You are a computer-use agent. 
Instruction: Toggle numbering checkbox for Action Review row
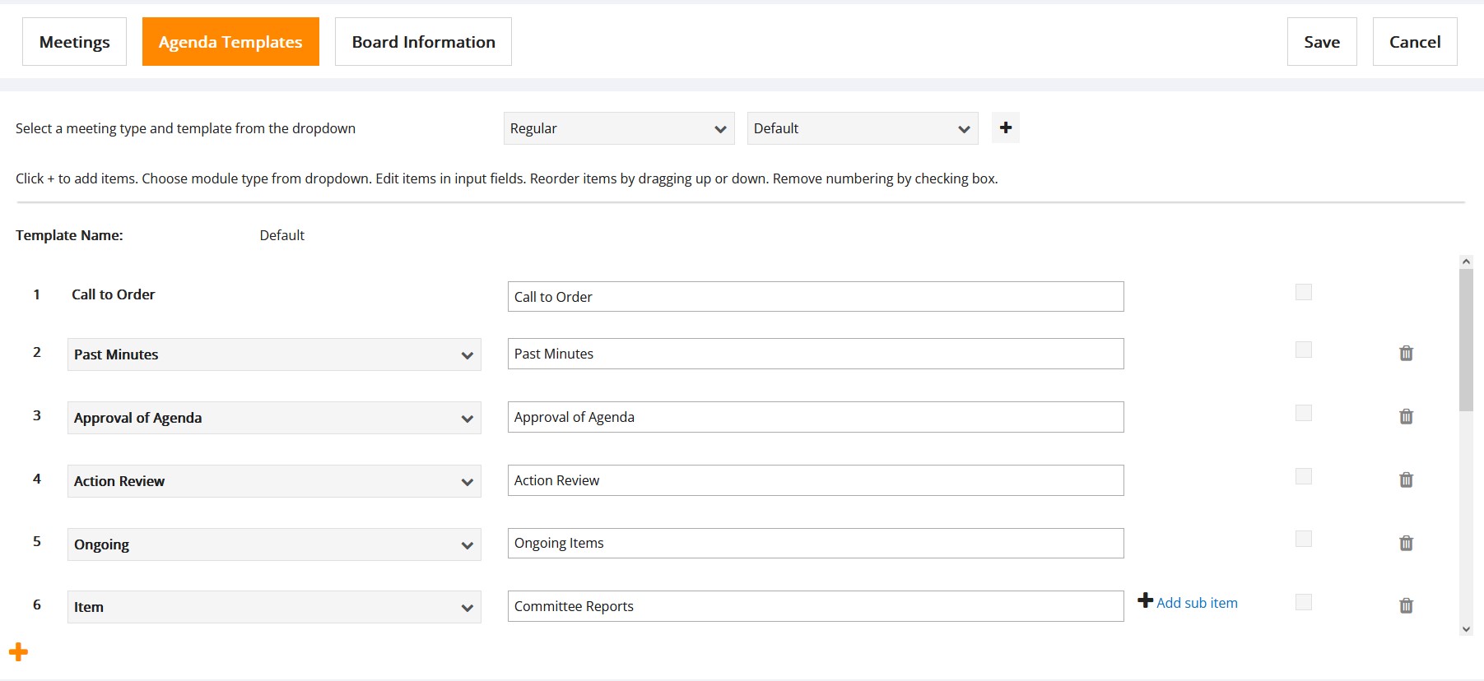[x=1303, y=476]
